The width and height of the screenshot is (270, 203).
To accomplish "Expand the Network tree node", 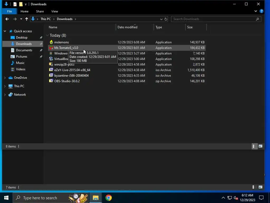I will click(5, 95).
